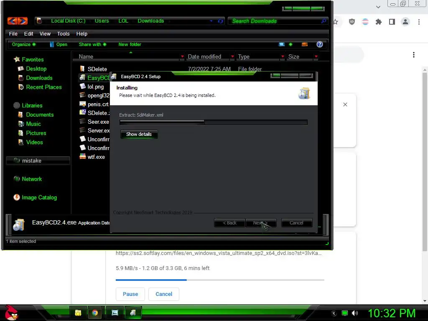Select the mistake item in sidebar
This screenshot has height=321, width=428.
click(x=38, y=160)
